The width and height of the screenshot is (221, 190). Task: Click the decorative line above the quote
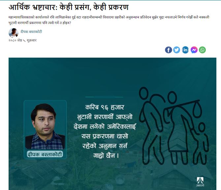tap(104, 97)
